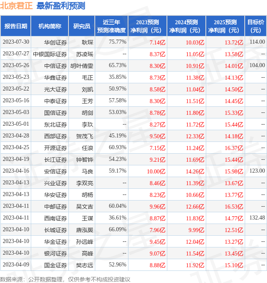Select the 2023预测净利润 column header
267x283 pixels.
tap(147, 26)
